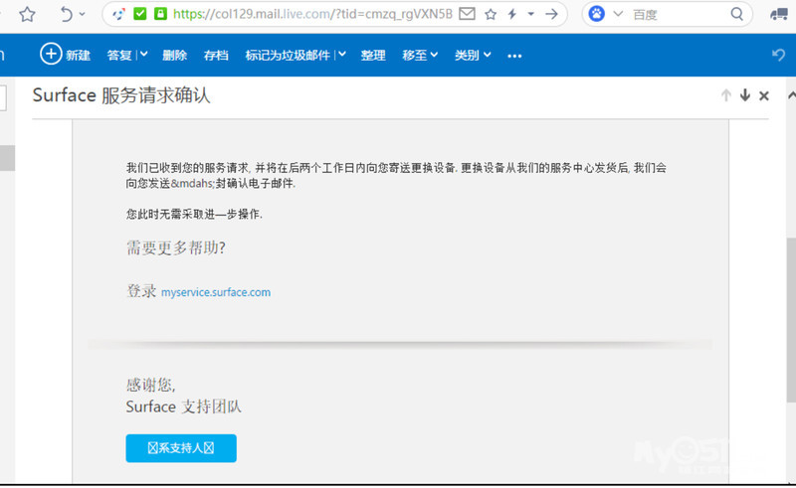
Task: Click the undo arrow in the mail toolbar
Action: (778, 55)
